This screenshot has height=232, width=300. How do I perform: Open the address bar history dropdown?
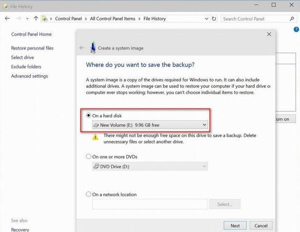[x=207, y=19]
